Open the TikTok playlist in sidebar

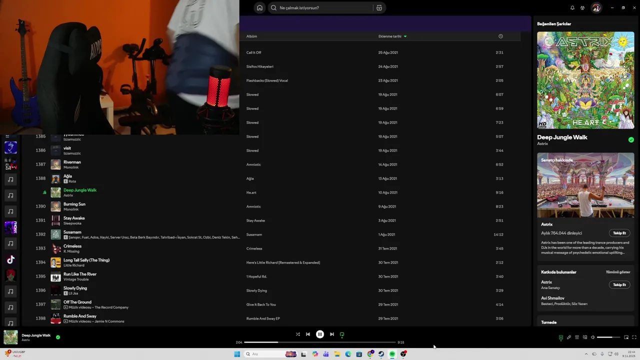tap(10, 259)
